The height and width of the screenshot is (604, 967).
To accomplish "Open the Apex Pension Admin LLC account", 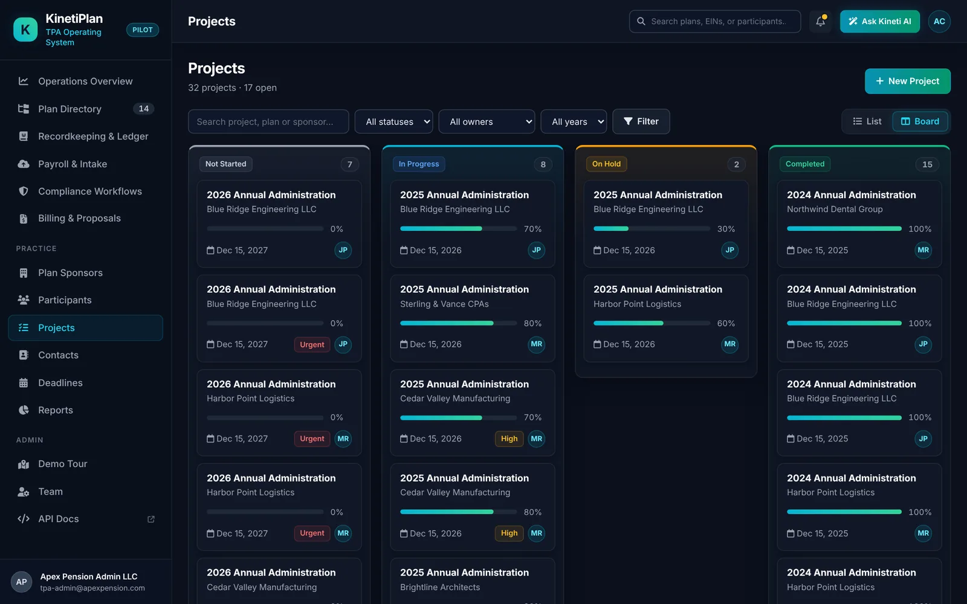I will click(x=86, y=582).
